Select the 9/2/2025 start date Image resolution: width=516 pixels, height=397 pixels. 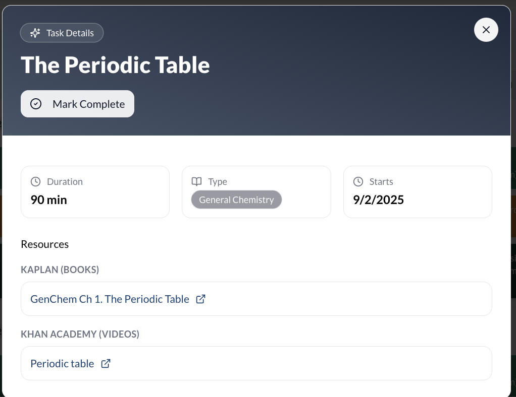tap(379, 200)
